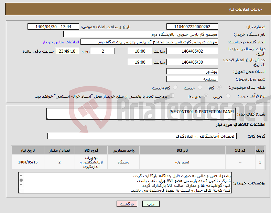Screen dimensions: 271x213
Task: Select the کالا/خدمت radio button
Action: (175, 87)
